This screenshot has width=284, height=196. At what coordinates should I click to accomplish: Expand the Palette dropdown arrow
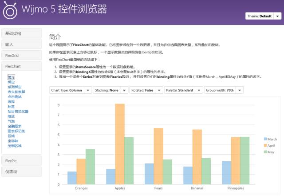[199, 90]
